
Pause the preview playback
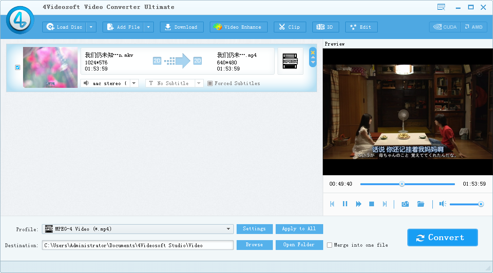[345, 204]
